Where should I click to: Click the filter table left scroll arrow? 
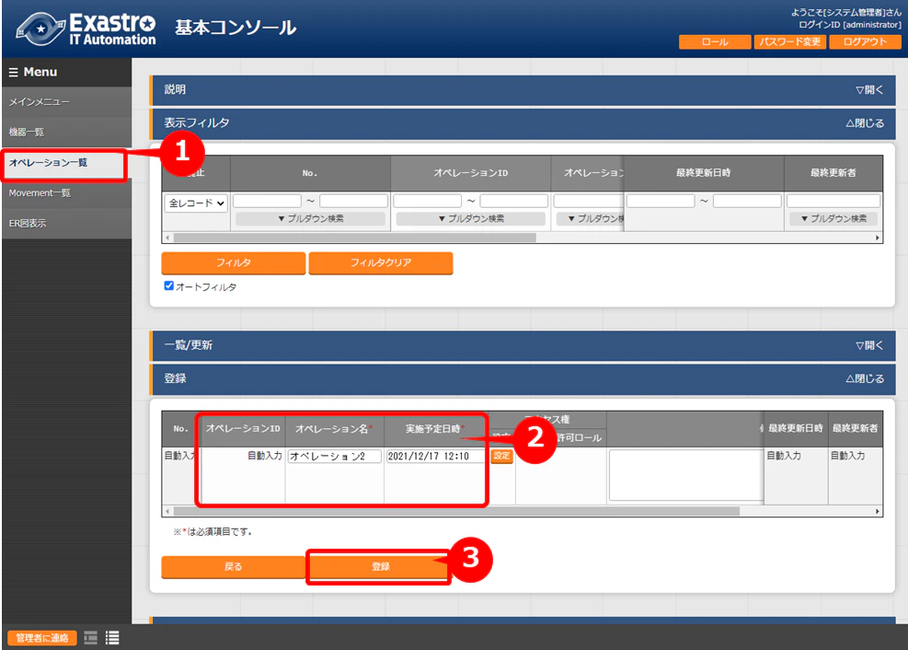click(168, 238)
